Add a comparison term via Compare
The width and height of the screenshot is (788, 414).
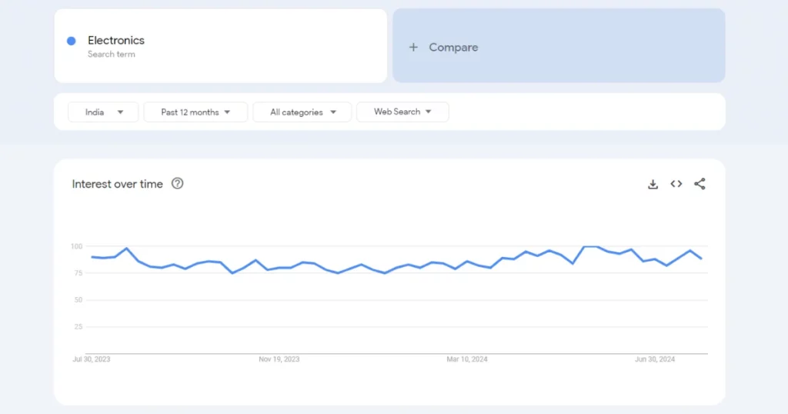559,45
